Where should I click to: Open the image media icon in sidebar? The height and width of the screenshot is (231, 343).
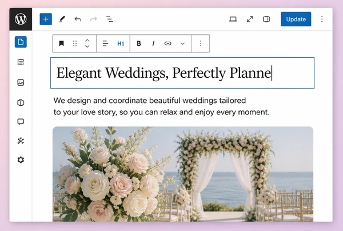(x=21, y=82)
